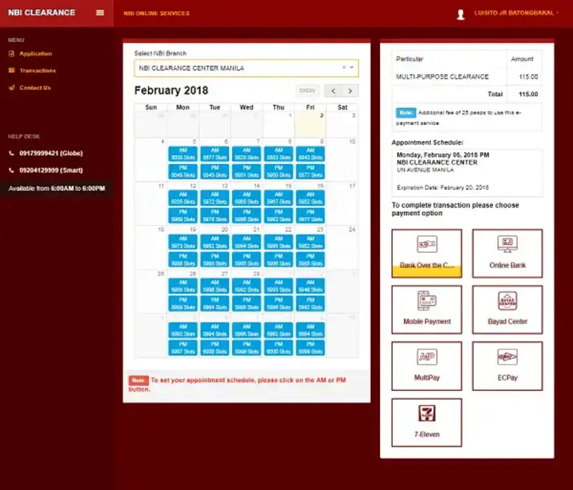The height and width of the screenshot is (490, 573).
Task: Select the AM slot on Monday February 5
Action: (183, 154)
